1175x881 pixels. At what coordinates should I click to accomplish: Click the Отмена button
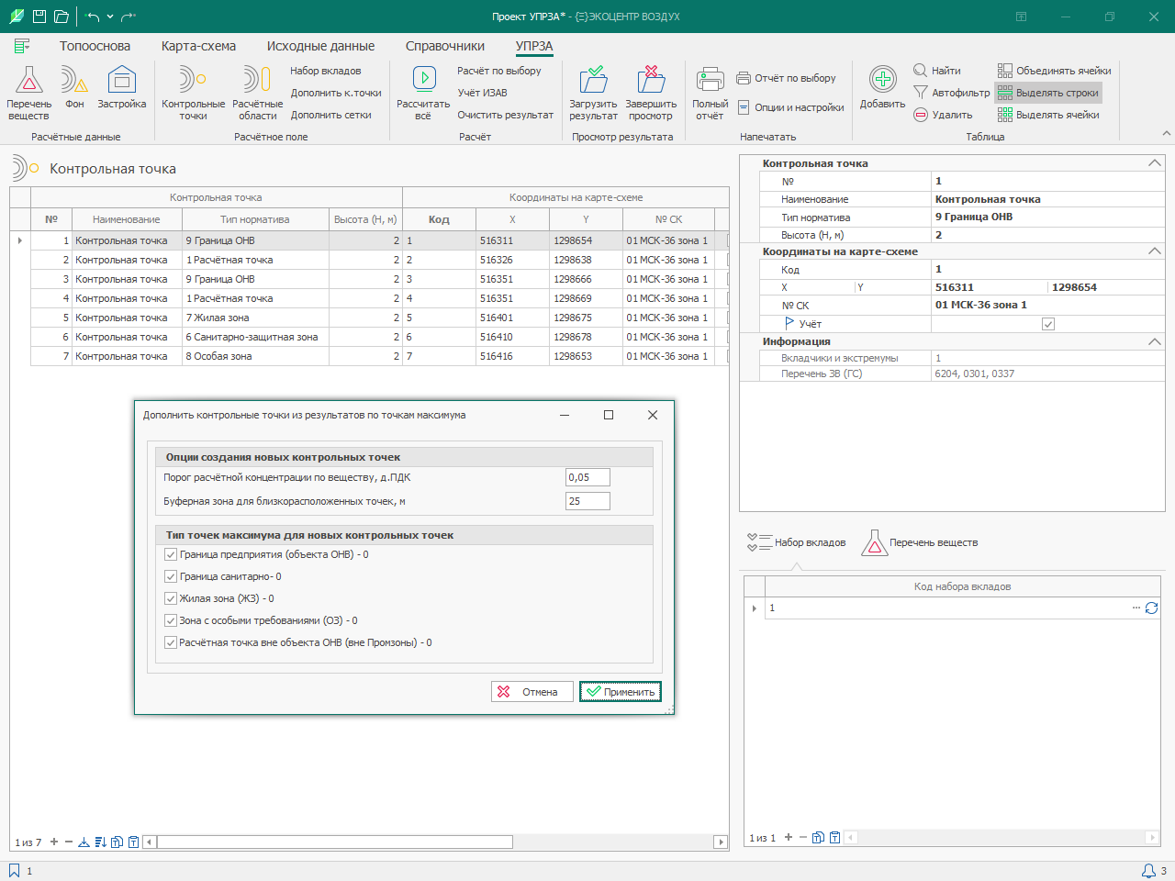(532, 692)
